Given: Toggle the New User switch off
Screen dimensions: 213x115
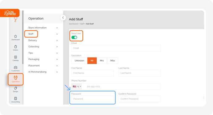Looking at the screenshot, I should 74,37.
